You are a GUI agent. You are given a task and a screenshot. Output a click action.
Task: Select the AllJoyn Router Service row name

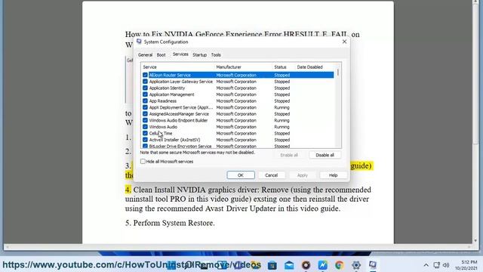(170, 75)
